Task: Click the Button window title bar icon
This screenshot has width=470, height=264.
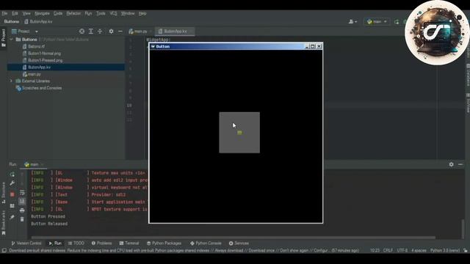Action: (153, 46)
